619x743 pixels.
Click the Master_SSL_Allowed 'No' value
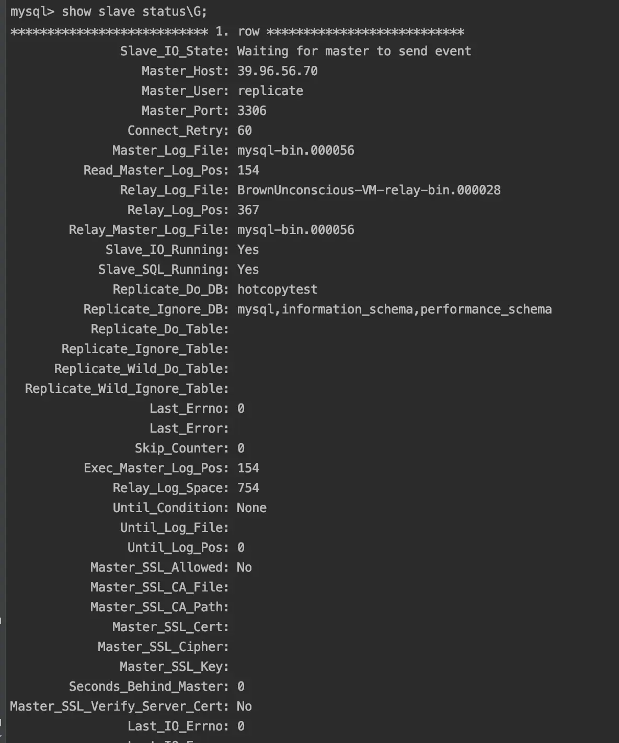[244, 567]
